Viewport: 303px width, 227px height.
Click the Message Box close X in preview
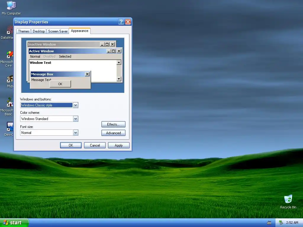tap(87, 74)
